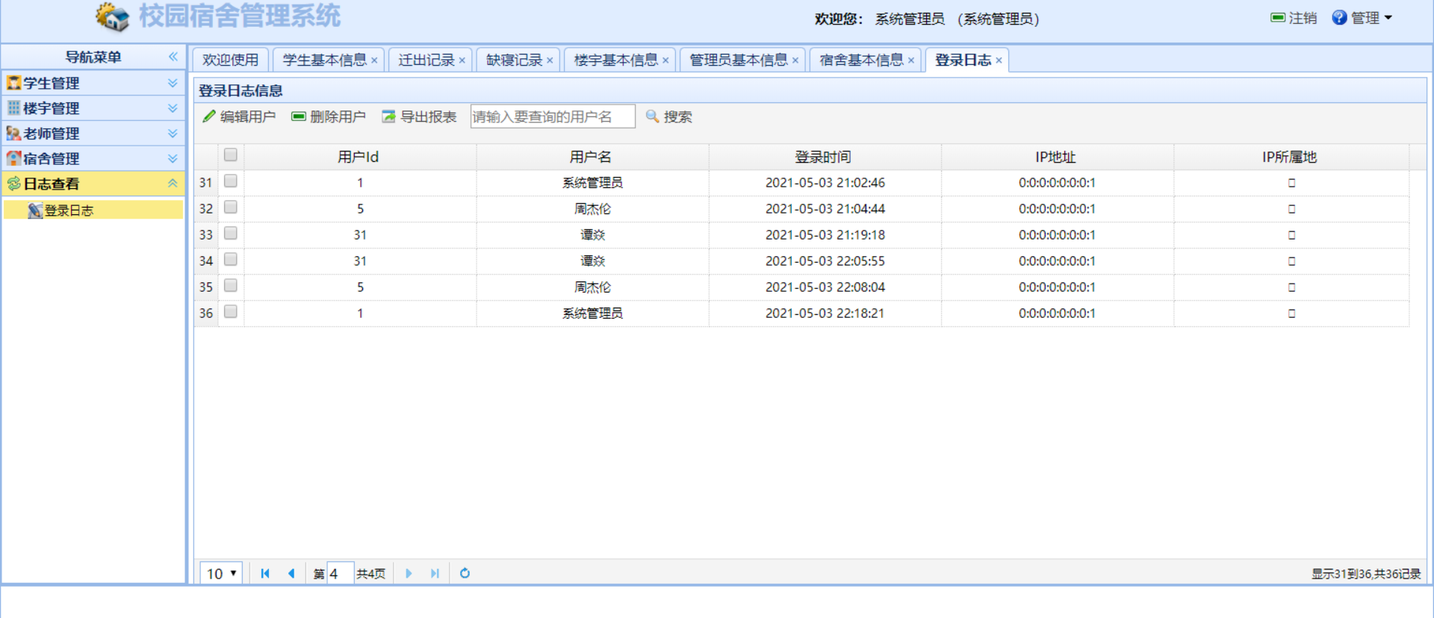Go to the first page
The image size is (1434, 618).
pos(264,573)
